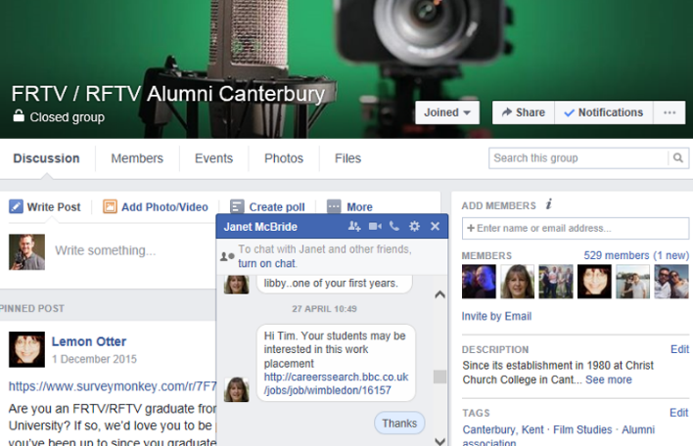Screen dimensions: 693x446
Task: Click the Film Studies tag
Action: (582, 429)
